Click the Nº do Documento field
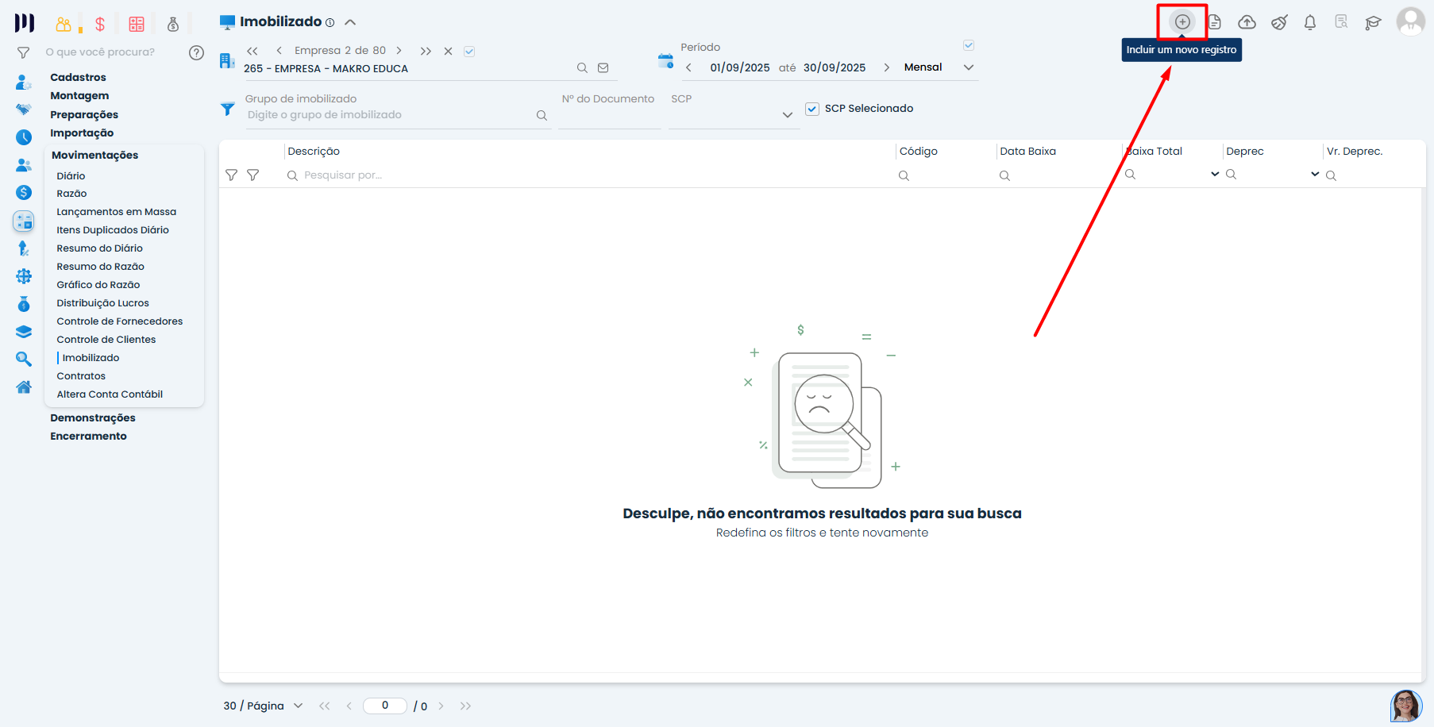This screenshot has width=1434, height=727. pyautogui.click(x=610, y=116)
